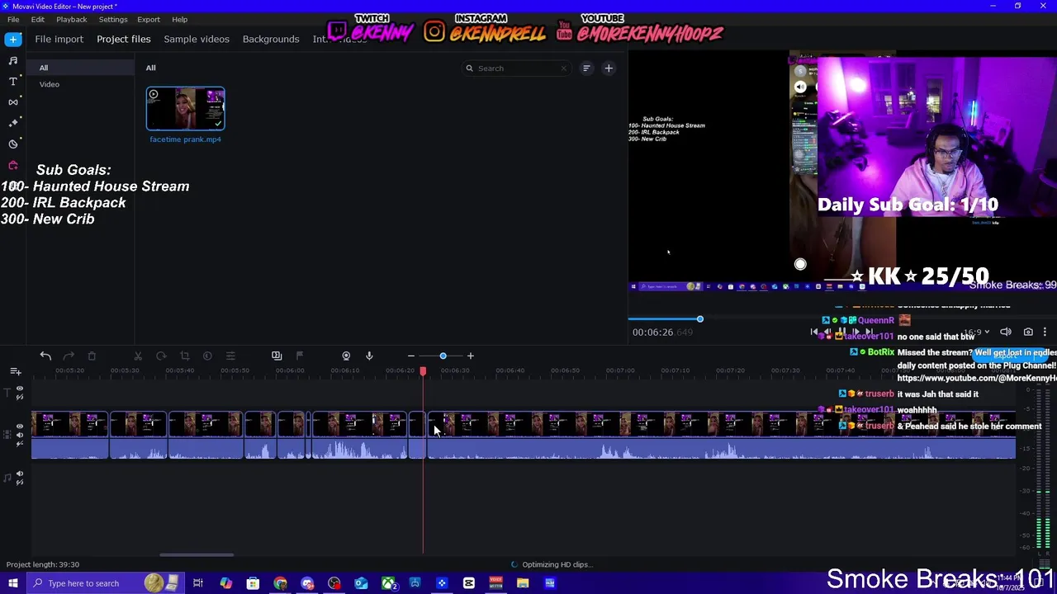The height and width of the screenshot is (594, 1057).
Task: Toggle the audio track link icon
Action: pyautogui.click(x=20, y=483)
